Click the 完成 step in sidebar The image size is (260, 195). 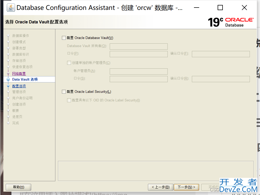coord(16,123)
